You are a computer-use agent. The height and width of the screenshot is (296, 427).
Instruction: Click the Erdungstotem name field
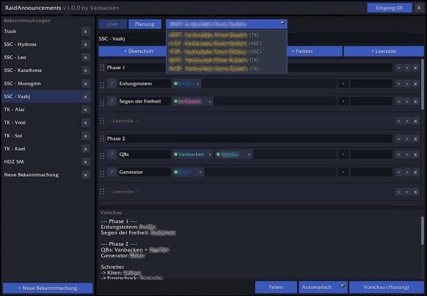coord(144,83)
